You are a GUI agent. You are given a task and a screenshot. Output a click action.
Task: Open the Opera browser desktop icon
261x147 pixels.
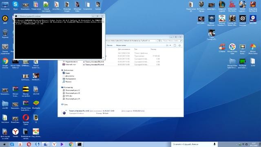click(26, 120)
